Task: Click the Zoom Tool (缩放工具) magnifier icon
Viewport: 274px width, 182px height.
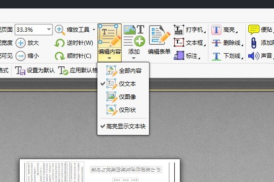Action: (x=60, y=30)
